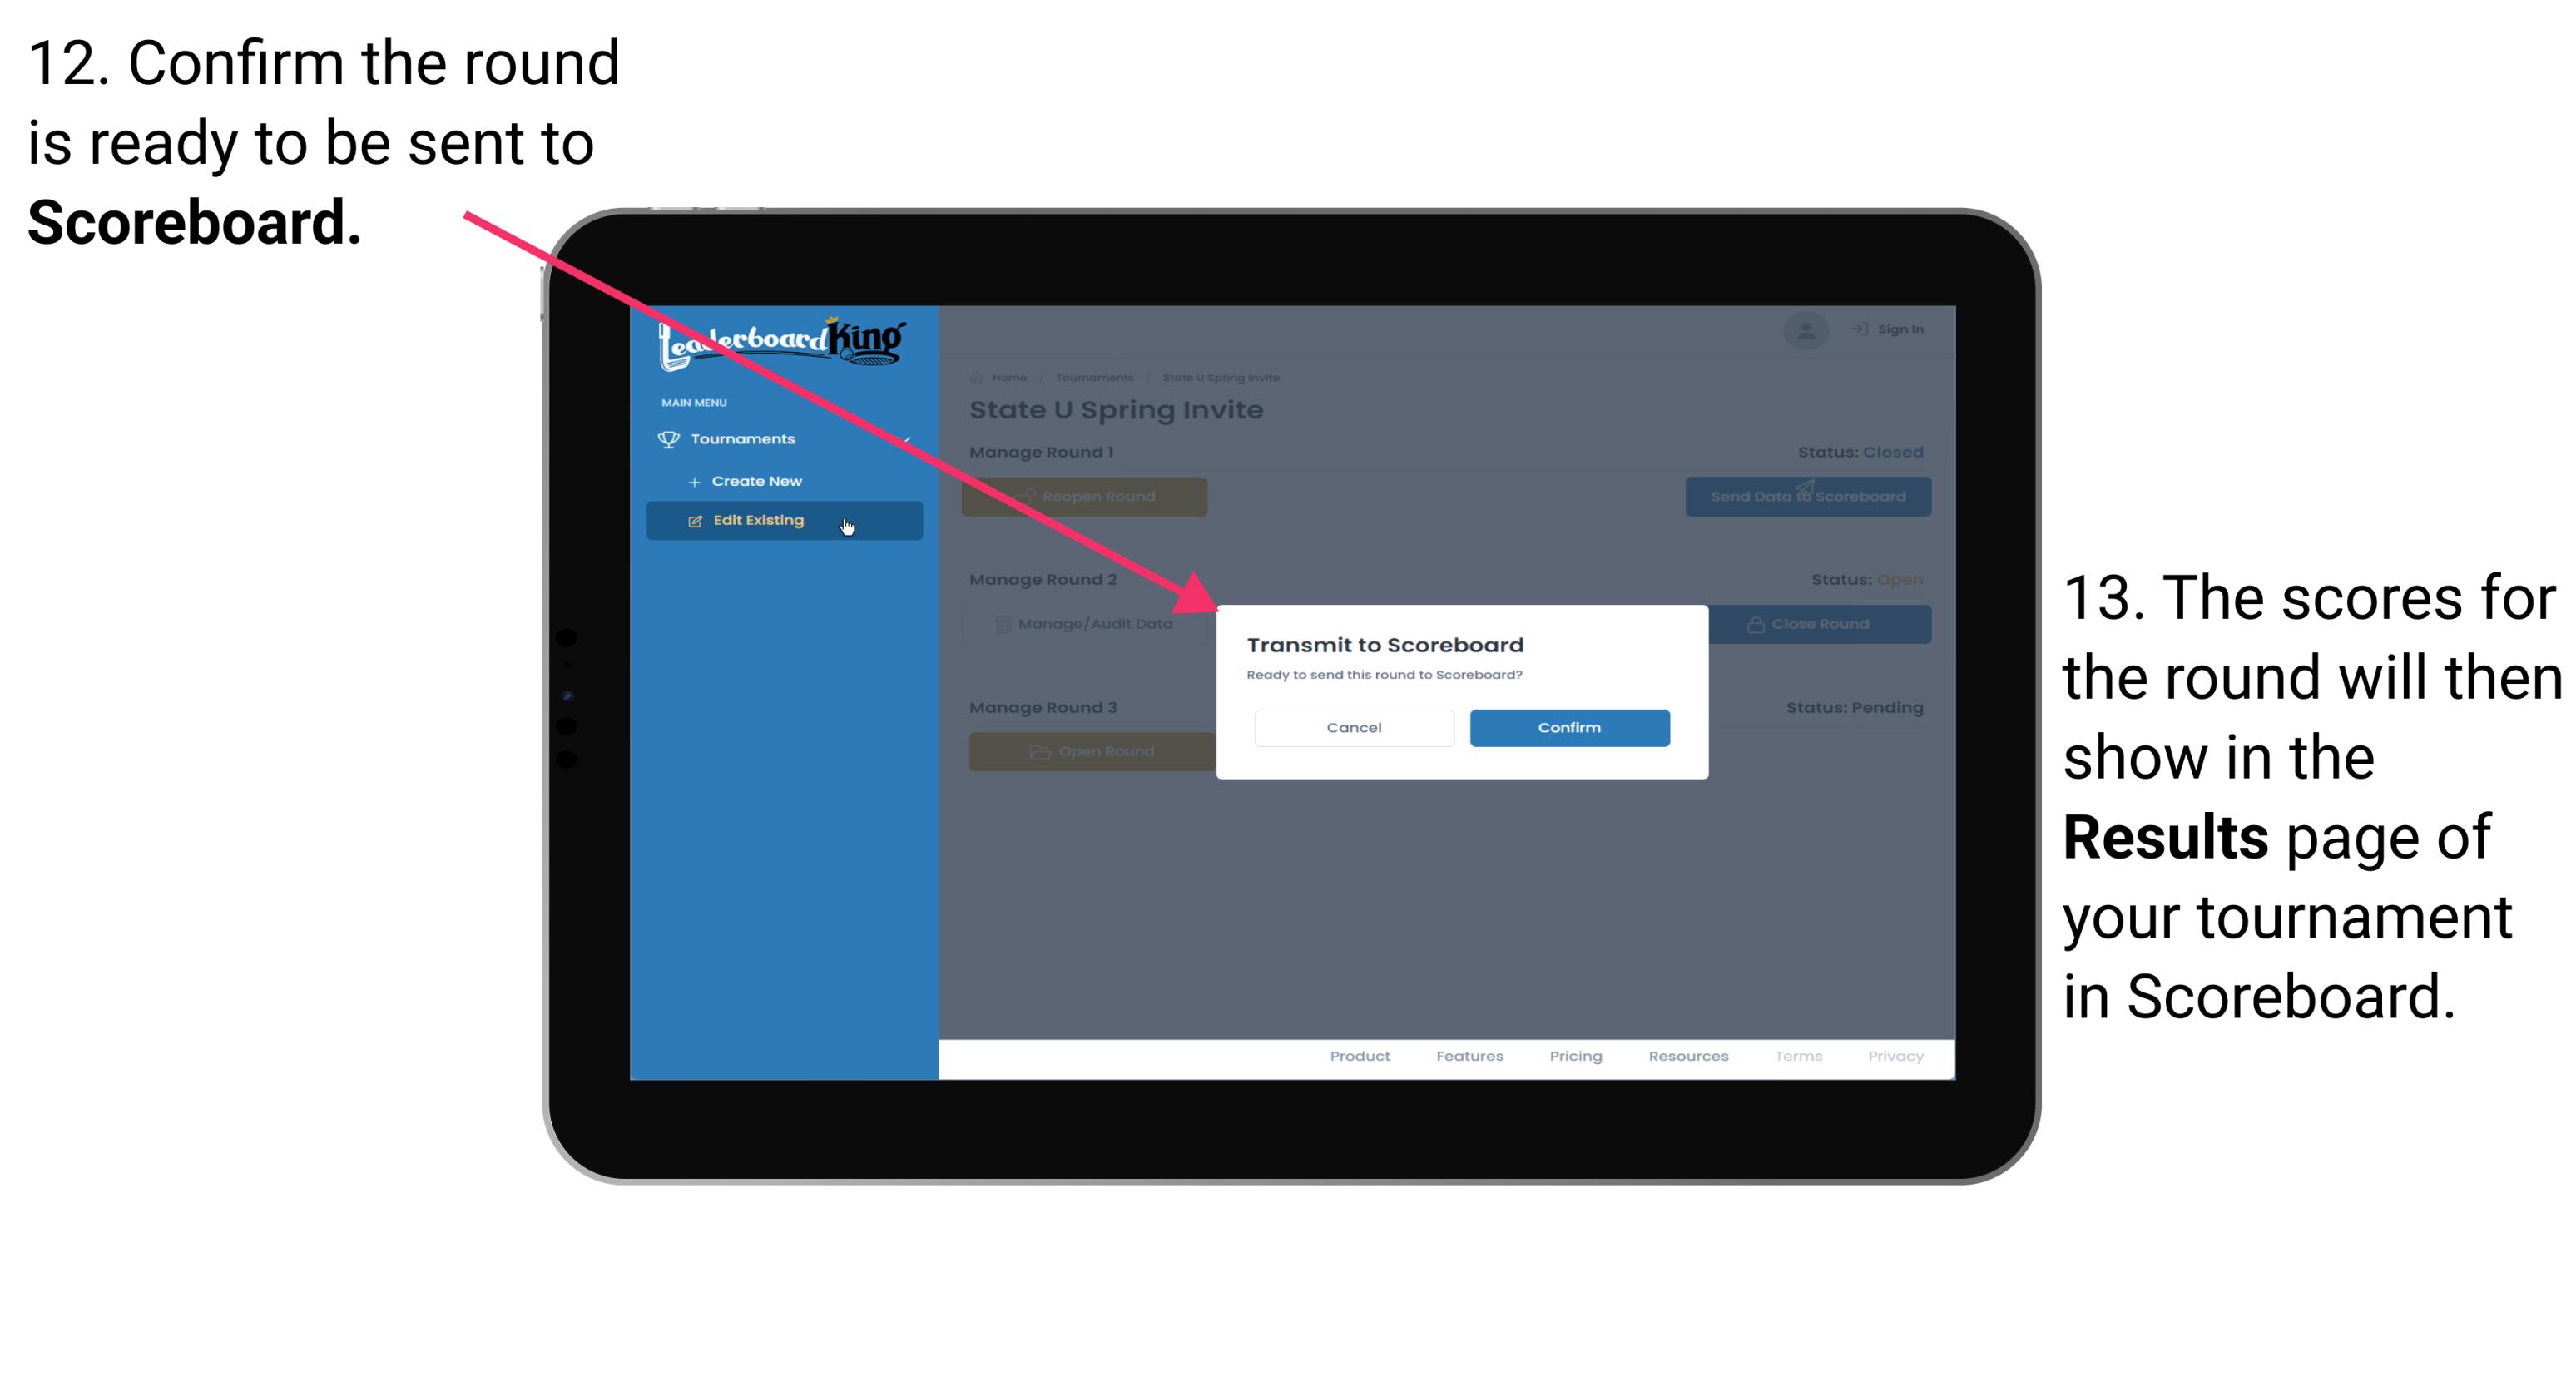Click Cancel on the Transmit dialog
This screenshot has width=2576, height=1386.
point(1355,725)
